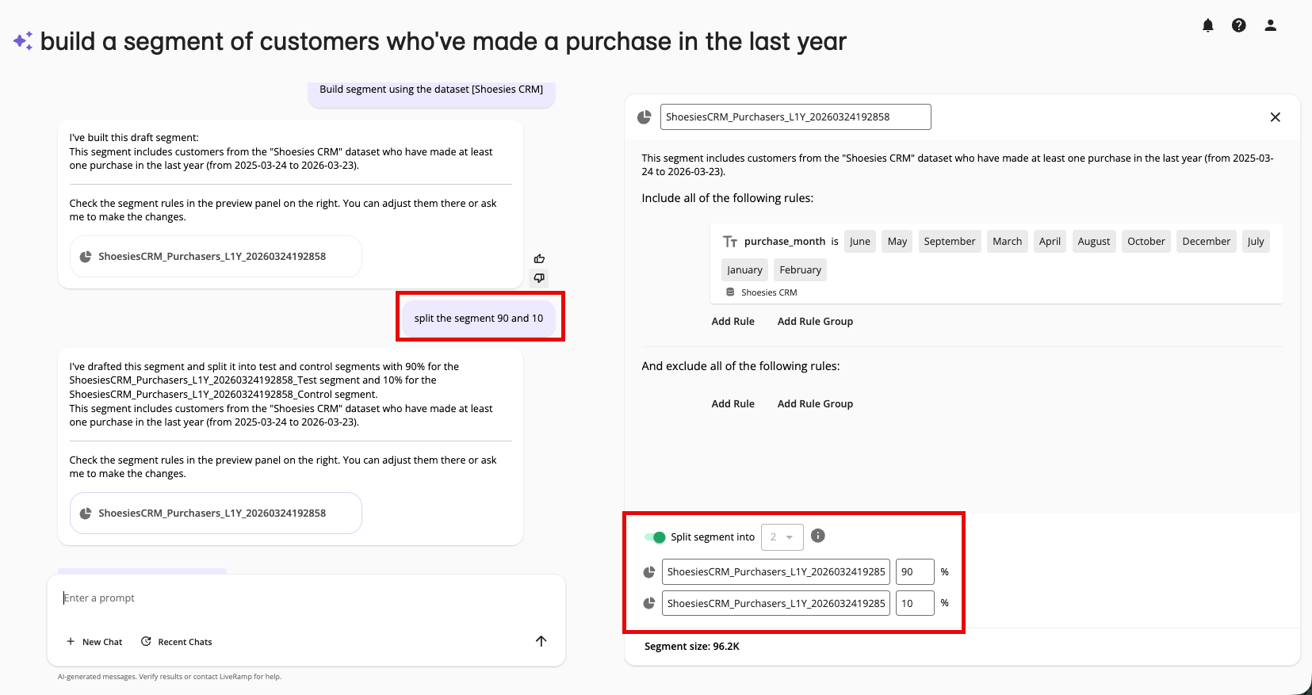The image size is (1312, 695).
Task: Toggle off the Split segment switch
Action: pos(655,537)
